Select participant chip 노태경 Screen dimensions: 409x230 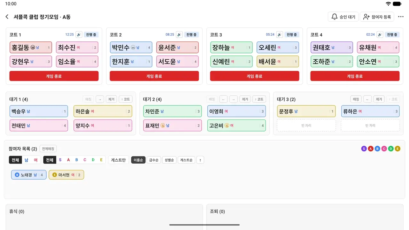pyautogui.click(x=29, y=175)
